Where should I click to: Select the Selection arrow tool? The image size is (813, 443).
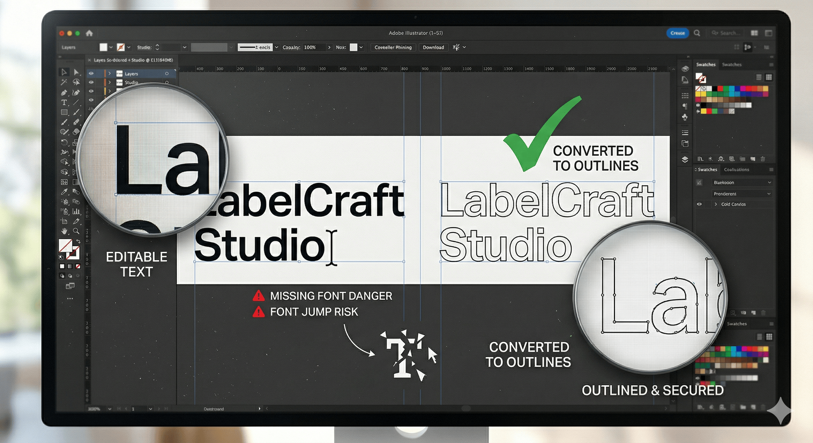64,72
